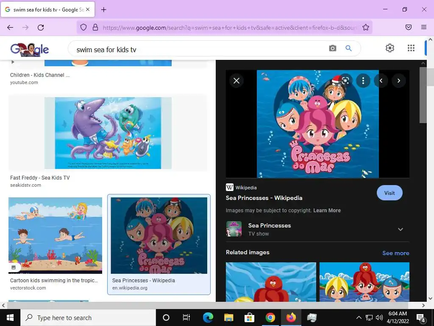This screenshot has width=434, height=326.
Task: Launch Microsoft Edge from taskbar
Action: pos(208,318)
